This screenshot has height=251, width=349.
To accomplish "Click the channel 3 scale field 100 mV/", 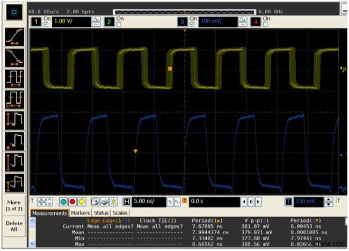I will [218, 22].
